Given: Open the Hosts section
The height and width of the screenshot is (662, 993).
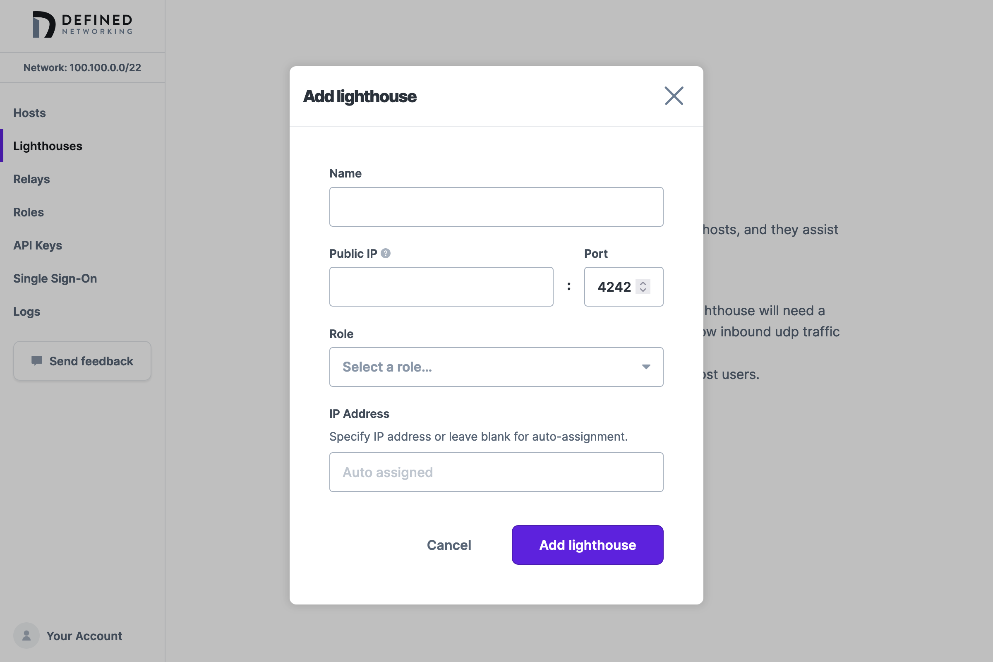Looking at the screenshot, I should point(29,113).
